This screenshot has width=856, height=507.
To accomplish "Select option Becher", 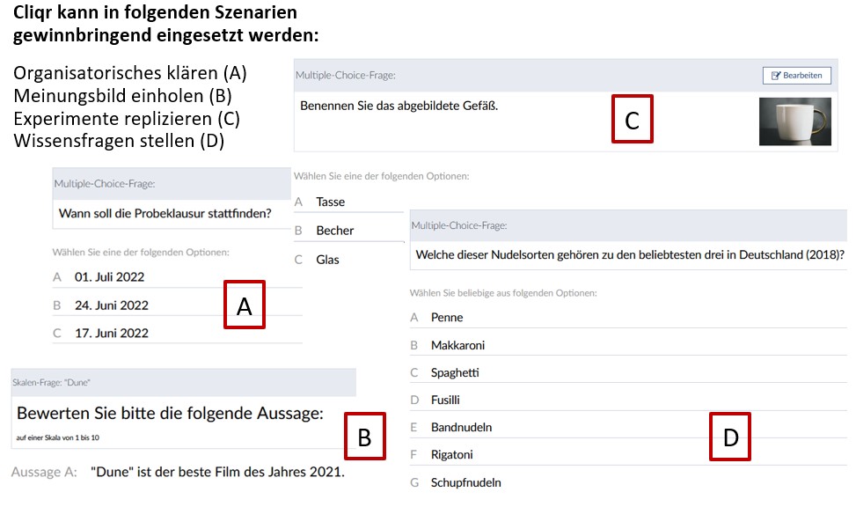I will tap(334, 231).
